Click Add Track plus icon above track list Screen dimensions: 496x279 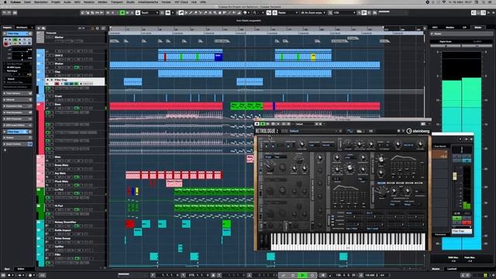(39, 28)
